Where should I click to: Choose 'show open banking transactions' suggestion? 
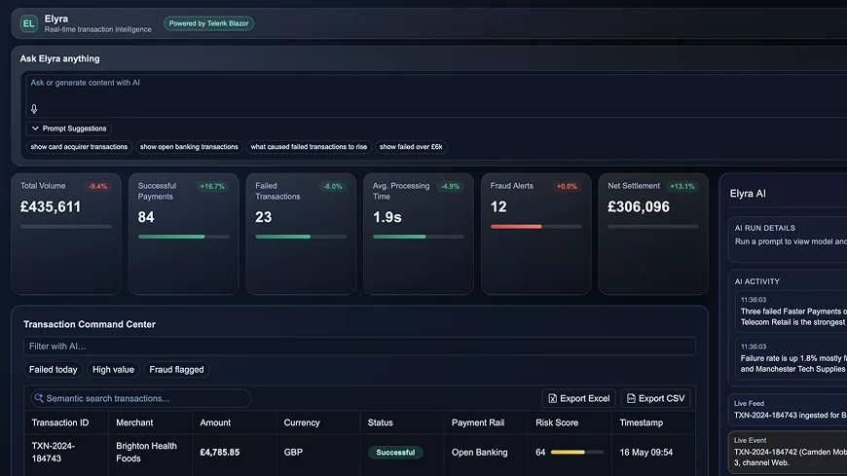(x=189, y=147)
